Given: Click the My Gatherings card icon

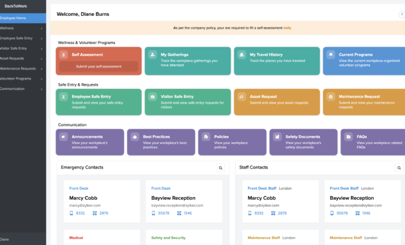Looking at the screenshot, I should pyautogui.click(x=153, y=55).
